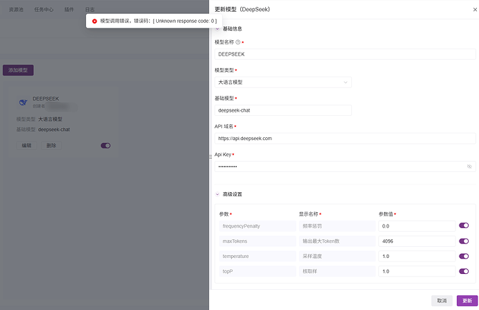Close the 更新模型 panel with the X icon
Screen dimensions: 479x310
click(x=475, y=10)
